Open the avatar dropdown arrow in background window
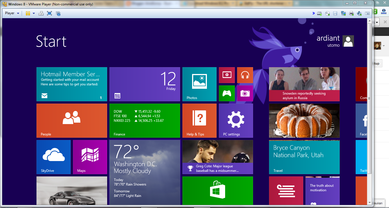 coord(384,46)
